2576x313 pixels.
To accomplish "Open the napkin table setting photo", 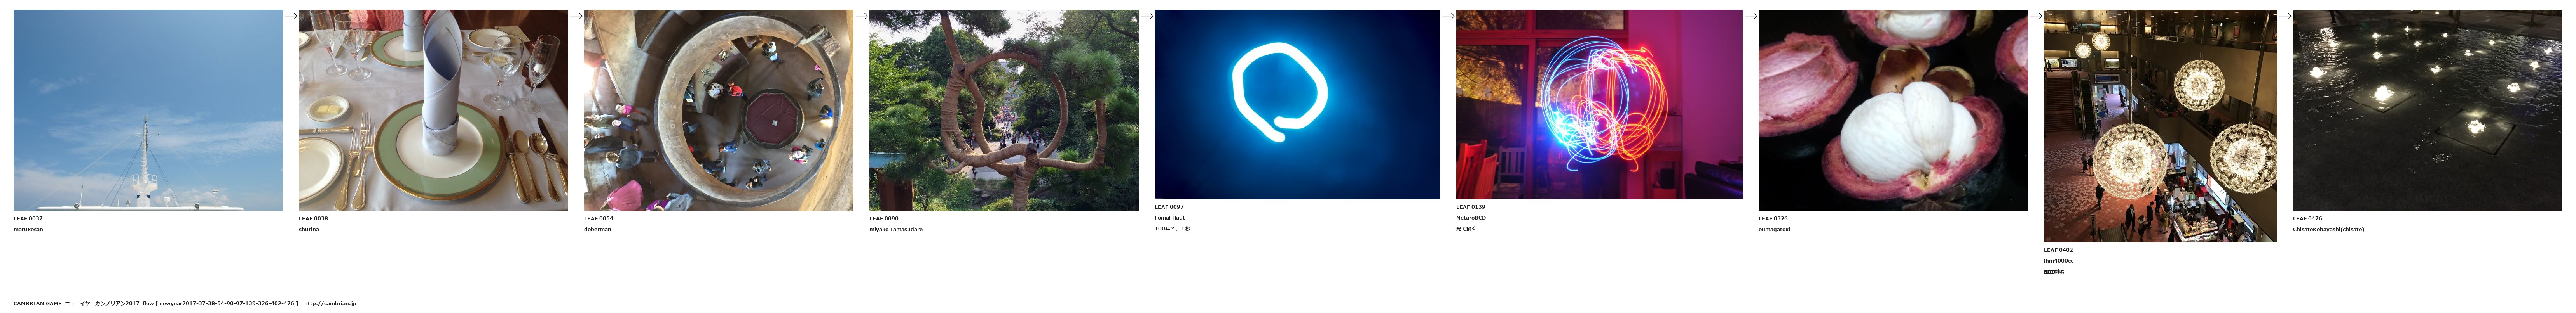I will point(433,110).
